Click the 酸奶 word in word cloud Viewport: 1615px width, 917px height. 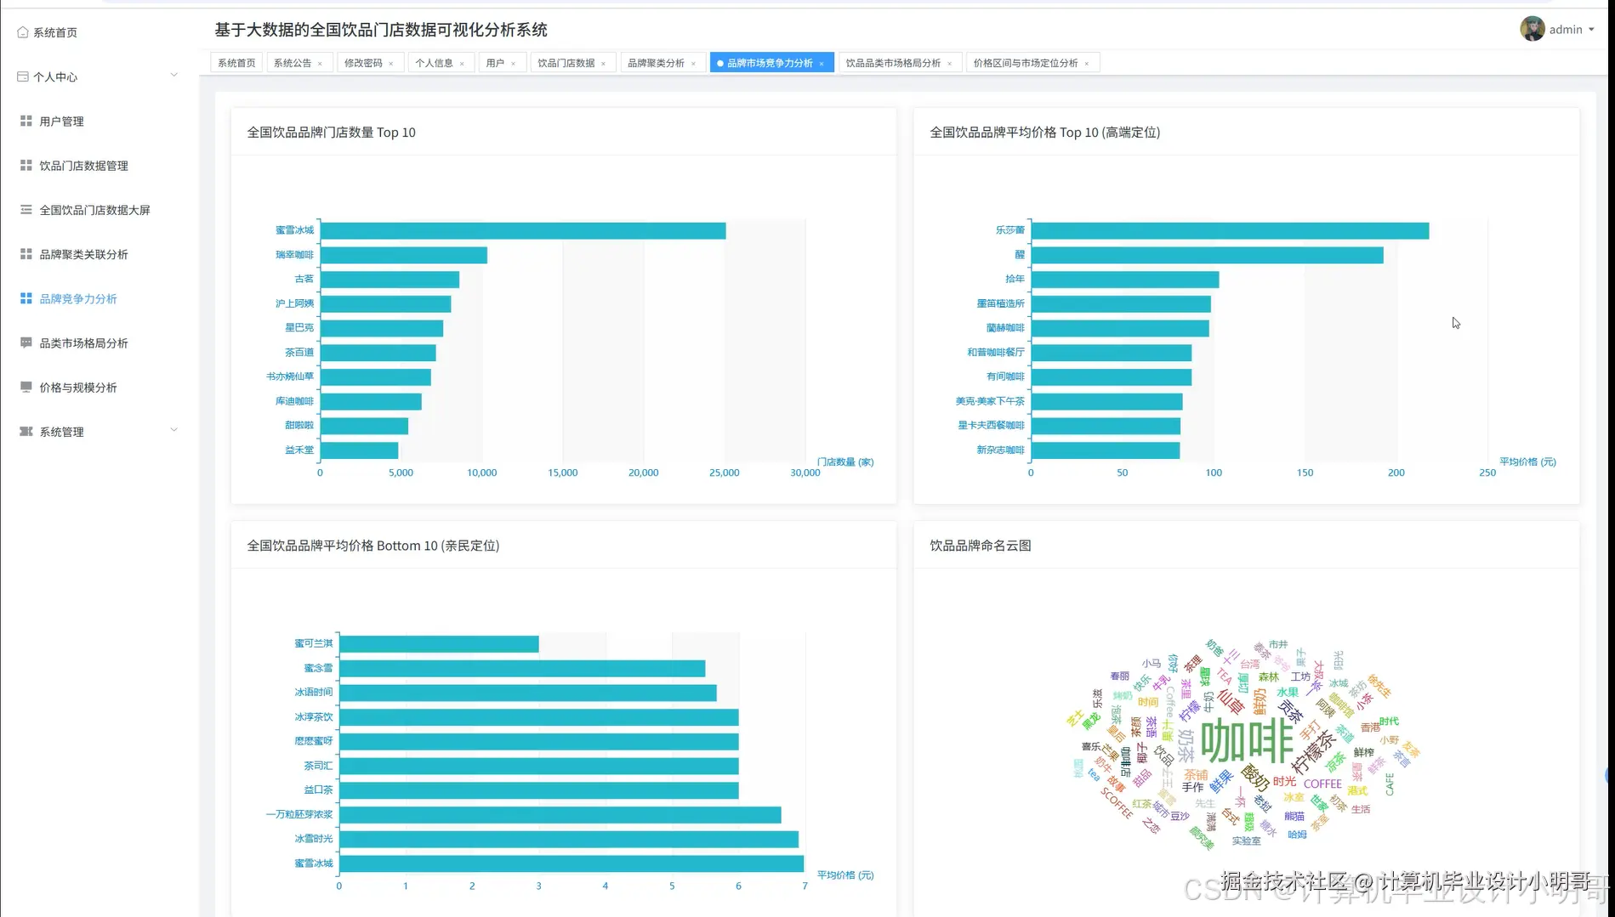click(x=1254, y=777)
